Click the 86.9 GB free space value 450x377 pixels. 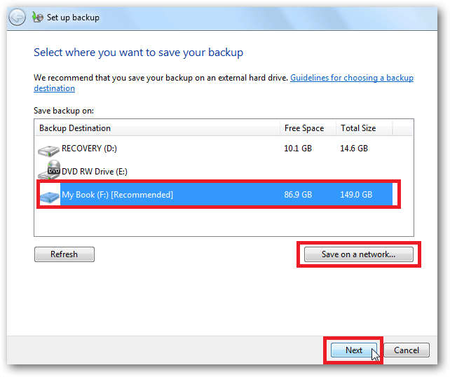[x=298, y=195]
